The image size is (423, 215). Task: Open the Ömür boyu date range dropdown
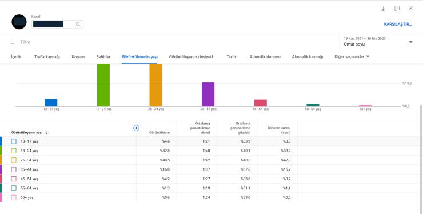click(x=378, y=42)
